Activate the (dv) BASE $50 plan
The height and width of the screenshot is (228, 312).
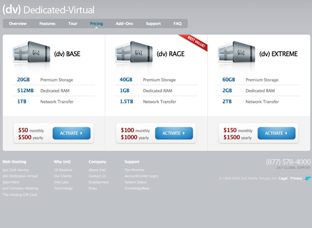pyautogui.click(x=72, y=133)
